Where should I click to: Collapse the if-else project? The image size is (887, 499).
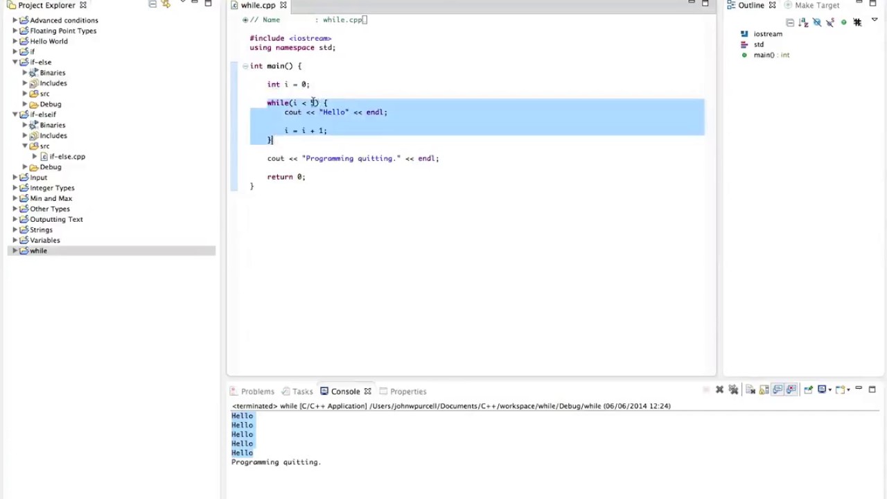tap(15, 62)
